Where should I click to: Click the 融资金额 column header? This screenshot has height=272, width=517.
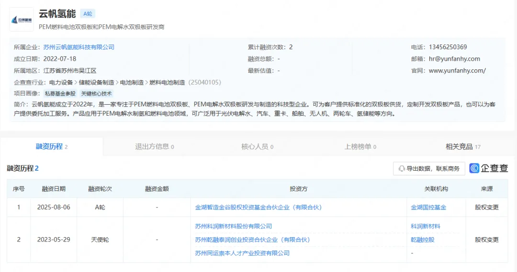pyautogui.click(x=157, y=189)
